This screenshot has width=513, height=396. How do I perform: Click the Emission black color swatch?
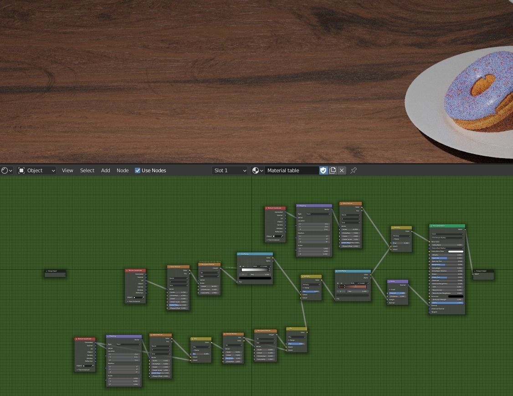(x=456, y=297)
